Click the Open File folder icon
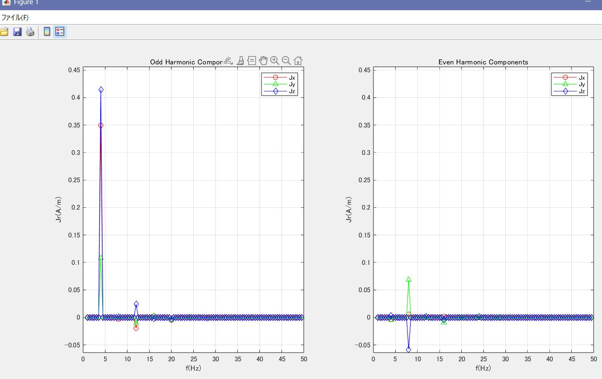The image size is (602, 379). (4, 32)
